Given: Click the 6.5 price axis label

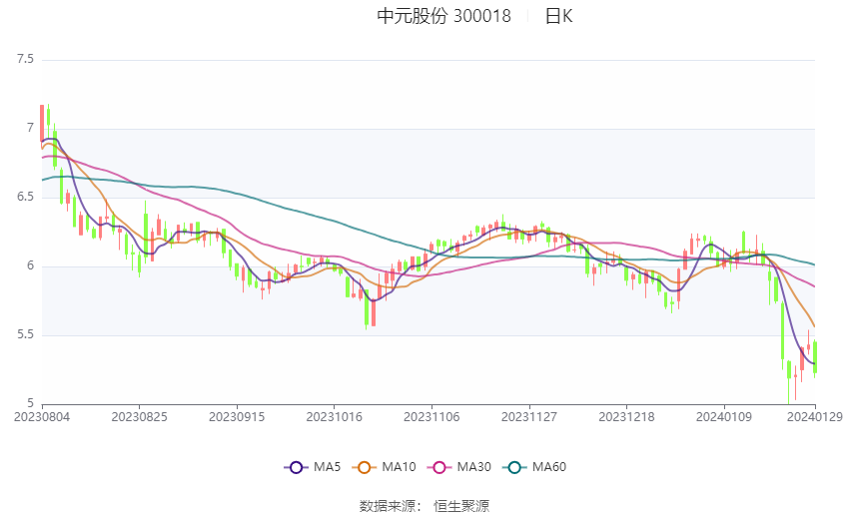Looking at the screenshot, I should [x=25, y=197].
